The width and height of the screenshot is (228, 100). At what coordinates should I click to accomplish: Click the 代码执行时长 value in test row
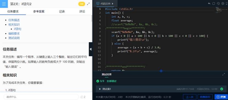coord(207,89)
